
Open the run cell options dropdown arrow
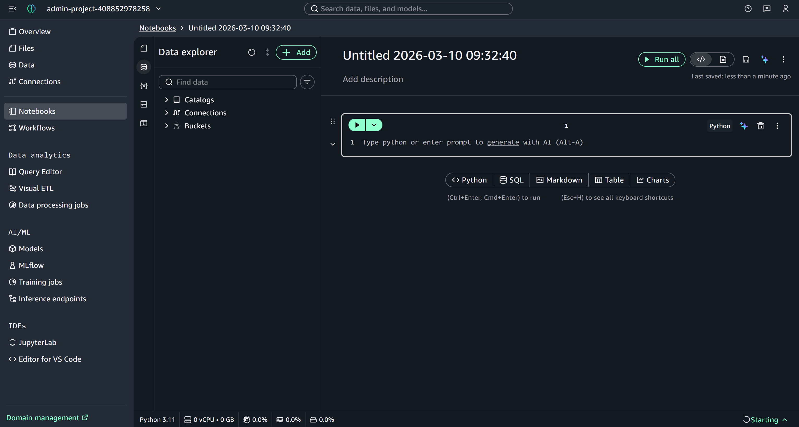pos(374,125)
